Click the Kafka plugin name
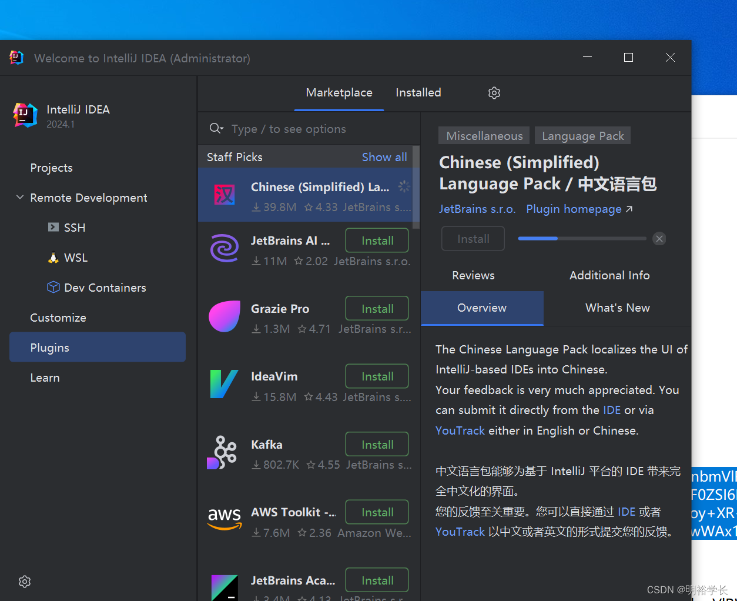 coord(267,445)
